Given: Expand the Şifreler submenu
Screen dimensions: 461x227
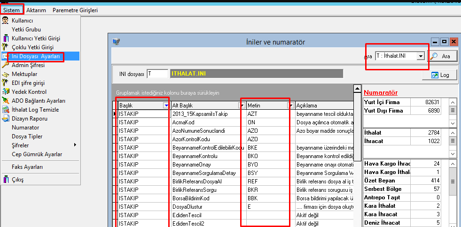Looking at the screenshot, I should click(x=74, y=145).
